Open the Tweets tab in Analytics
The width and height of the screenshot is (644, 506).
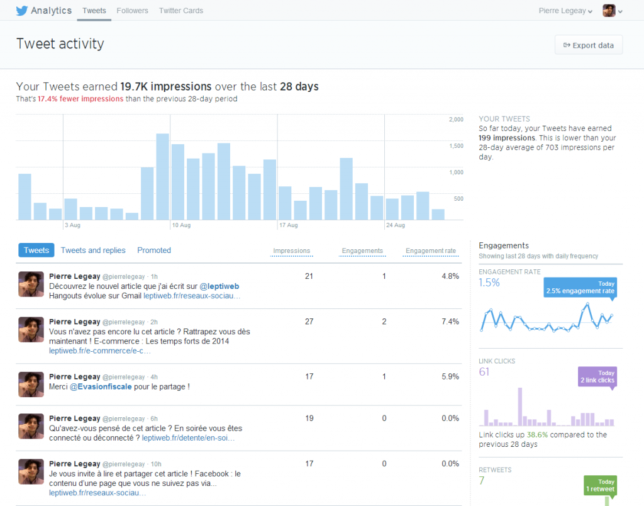click(x=94, y=11)
